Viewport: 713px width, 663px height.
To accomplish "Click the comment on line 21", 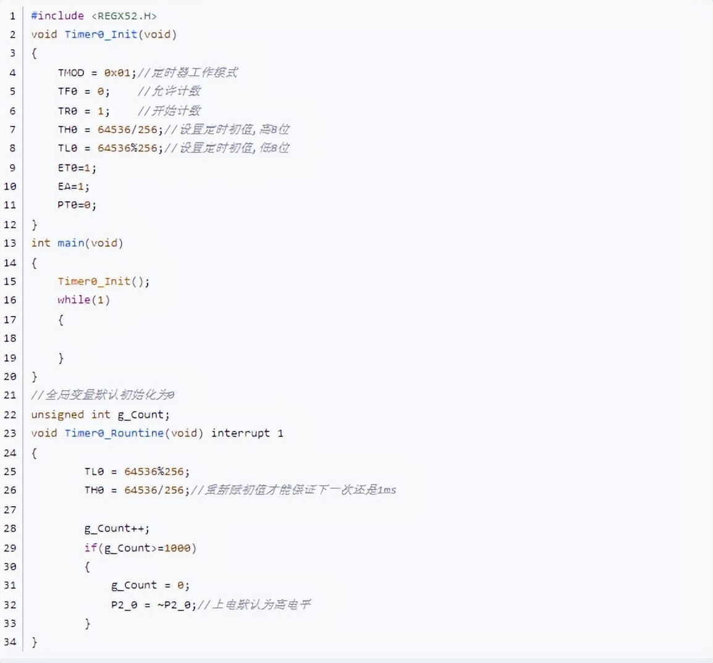I will click(x=103, y=394).
